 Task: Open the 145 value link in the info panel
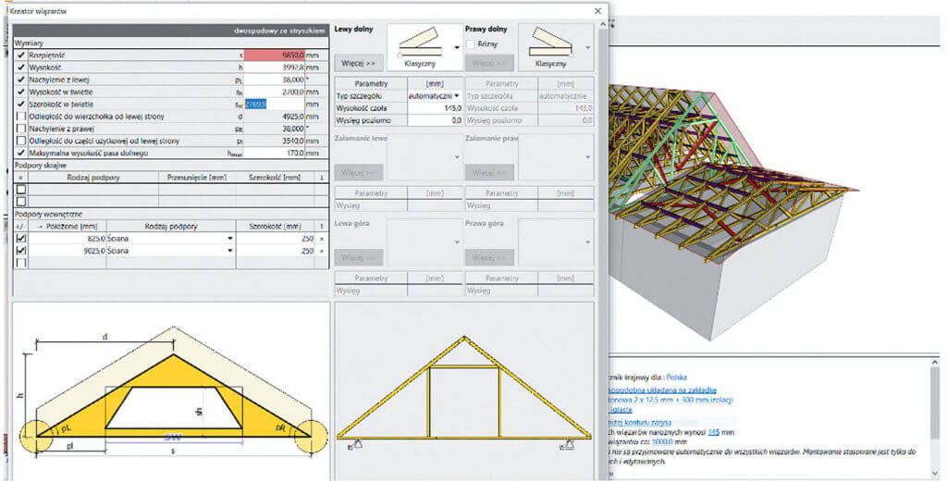point(713,432)
